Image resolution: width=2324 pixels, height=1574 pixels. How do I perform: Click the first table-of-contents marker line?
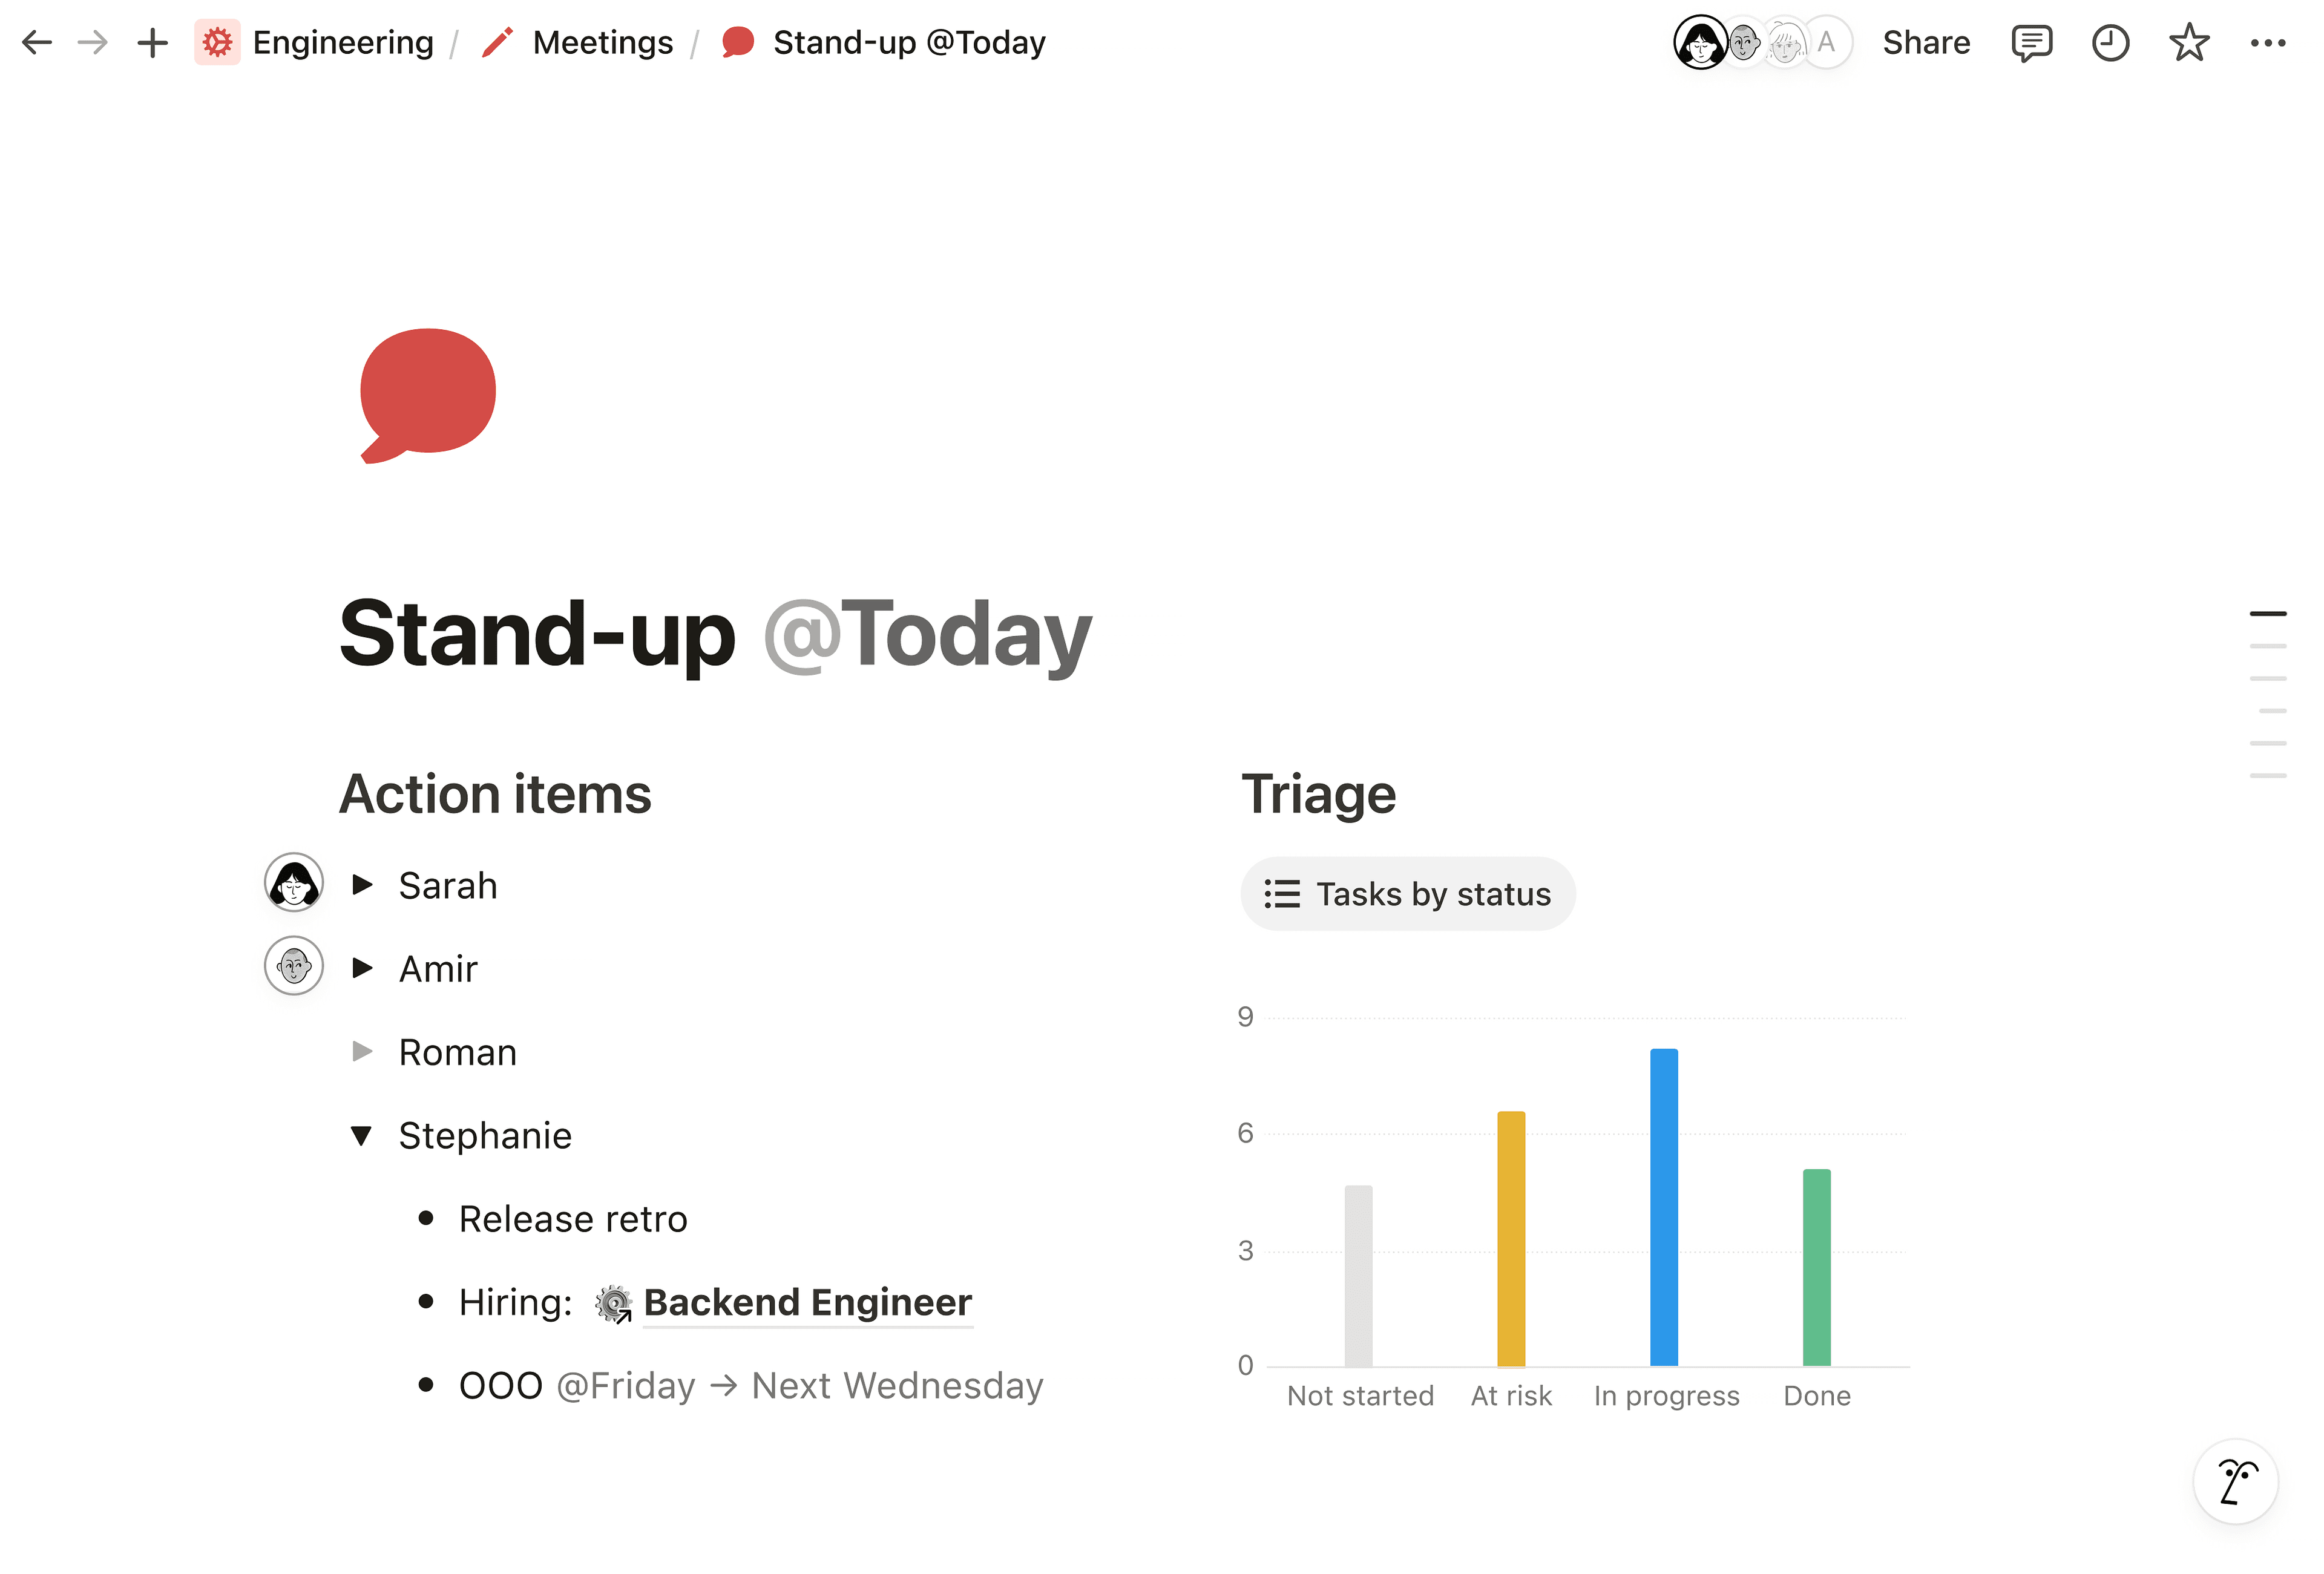click(x=2267, y=613)
